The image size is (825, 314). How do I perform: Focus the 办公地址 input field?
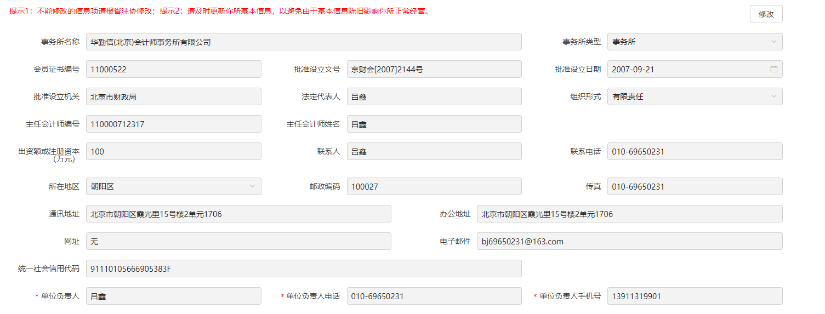629,214
